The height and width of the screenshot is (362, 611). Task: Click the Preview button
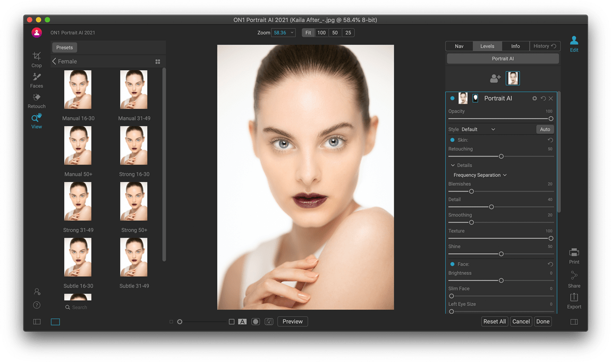[x=292, y=322]
